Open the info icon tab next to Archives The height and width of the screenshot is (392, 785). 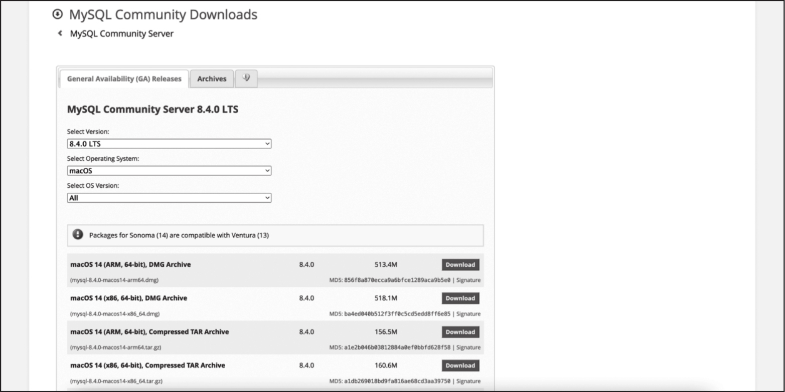pos(246,78)
